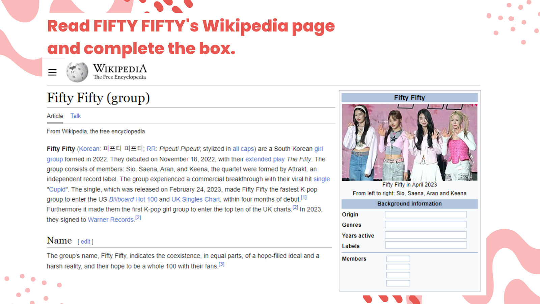Open the all caps link
Screen dimensions: 540x304
243,149
